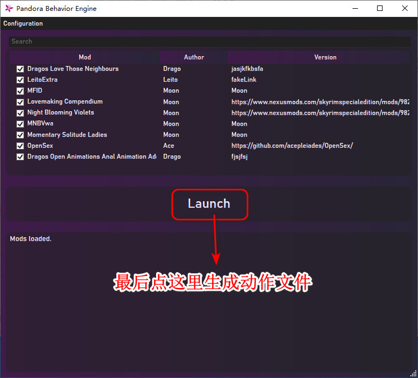Toggle the LeitoExtra mod checkbox
Screen dimensions: 418x378
click(20, 80)
